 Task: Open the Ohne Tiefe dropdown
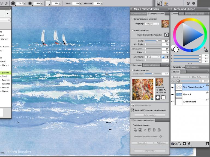(199, 77)
